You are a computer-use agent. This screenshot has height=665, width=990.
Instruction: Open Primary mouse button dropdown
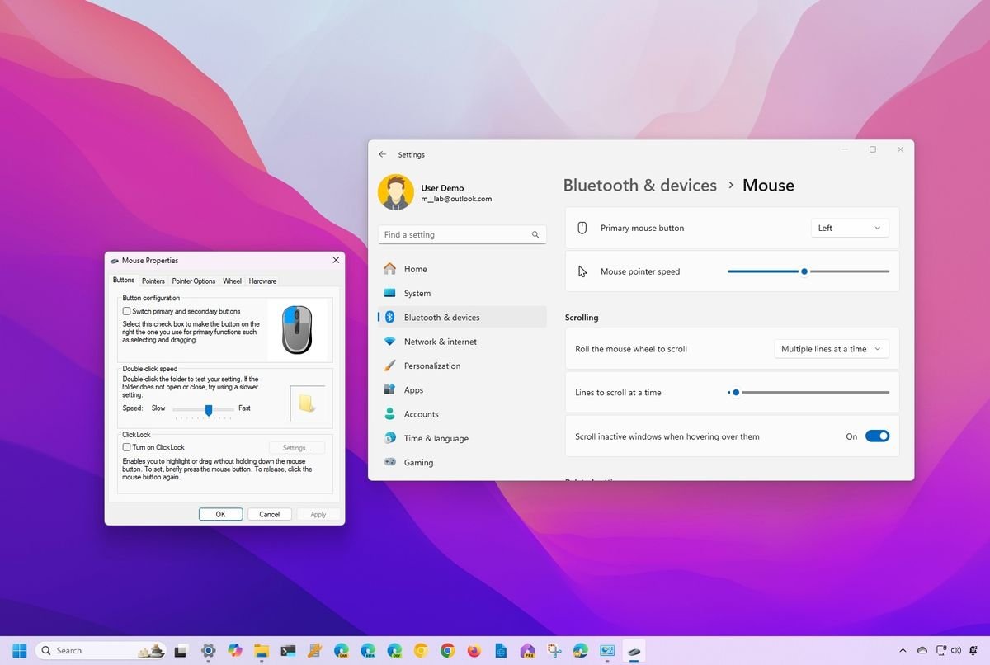pos(850,228)
